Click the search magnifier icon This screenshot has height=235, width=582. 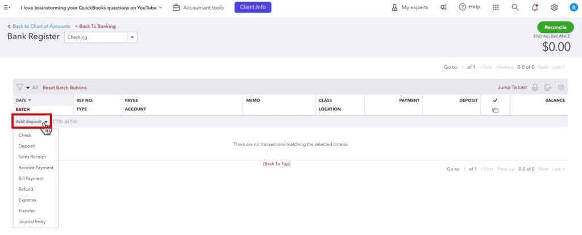tap(515, 7)
